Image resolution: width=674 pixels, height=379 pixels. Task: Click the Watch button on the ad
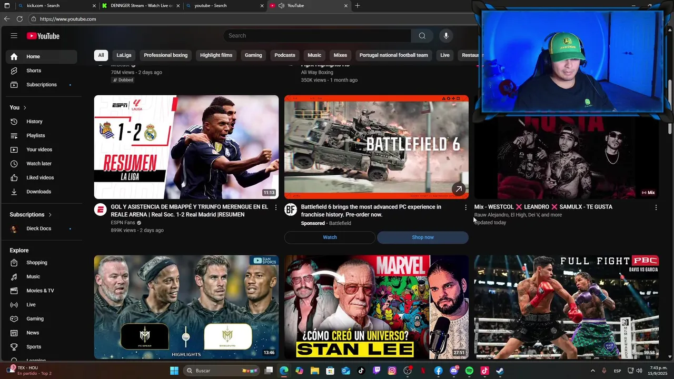pos(330,237)
